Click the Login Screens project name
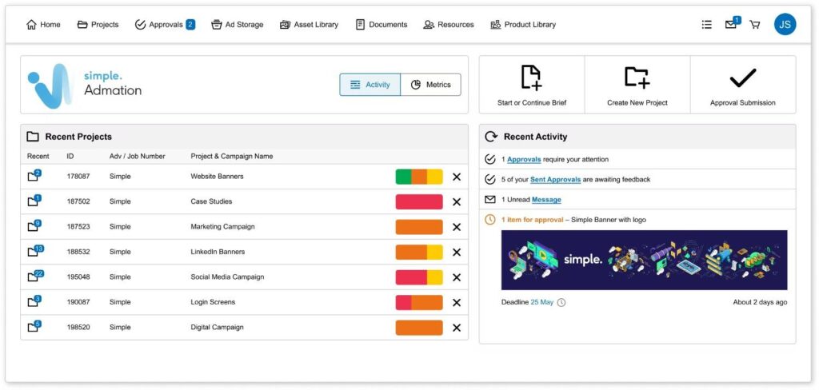This screenshot has height=390, width=819. pyautogui.click(x=213, y=302)
